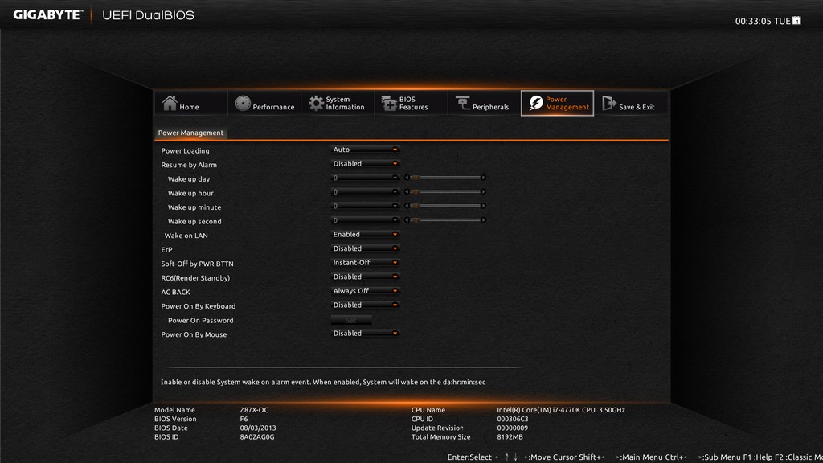The width and height of the screenshot is (823, 463).
Task: Expand the AC BACK dropdown
Action: [x=366, y=291]
